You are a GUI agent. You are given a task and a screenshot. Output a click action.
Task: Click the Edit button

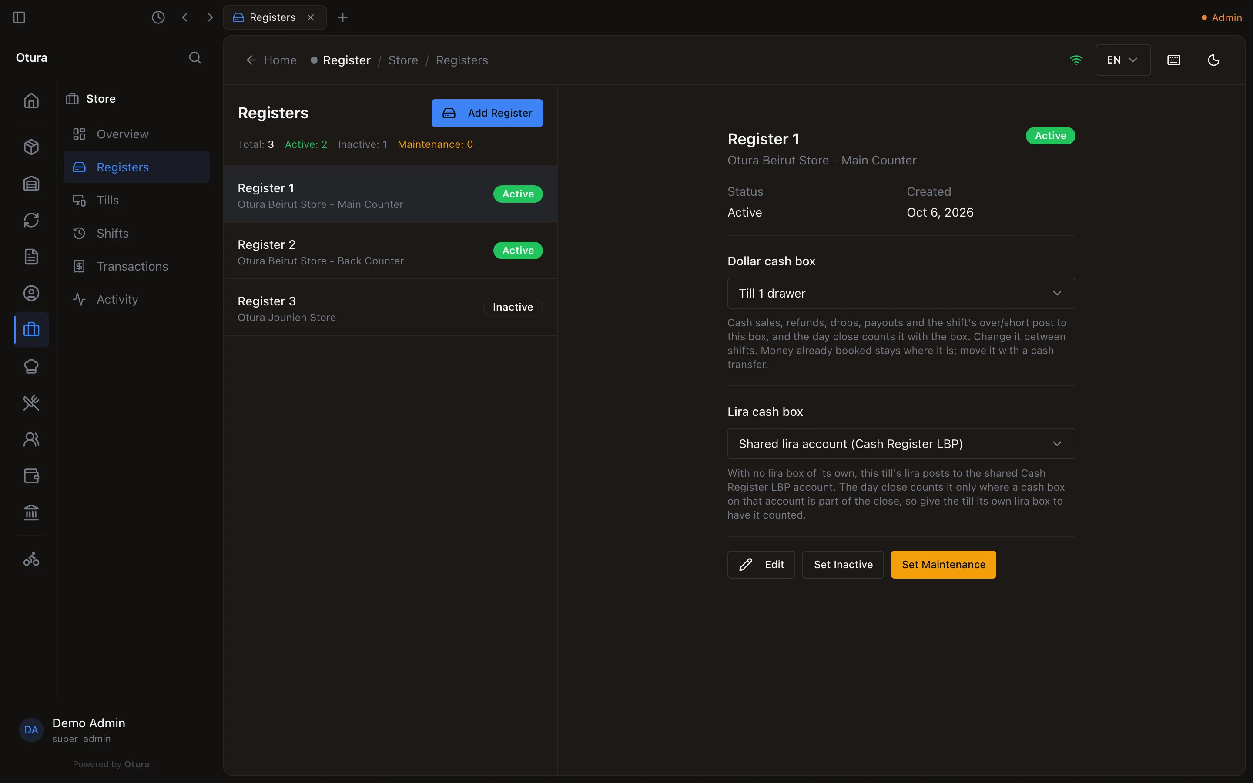click(x=761, y=565)
